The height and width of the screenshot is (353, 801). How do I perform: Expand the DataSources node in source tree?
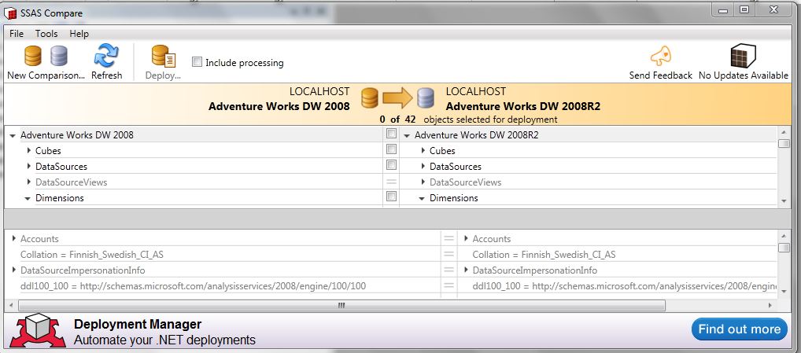click(28, 167)
